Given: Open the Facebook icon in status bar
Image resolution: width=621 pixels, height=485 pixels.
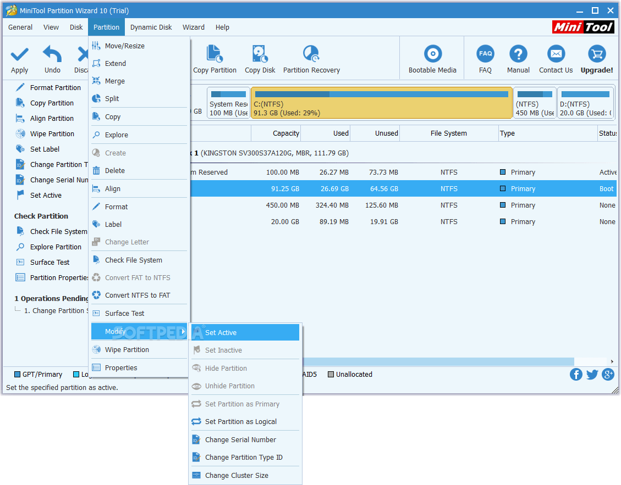Looking at the screenshot, I should 576,374.
